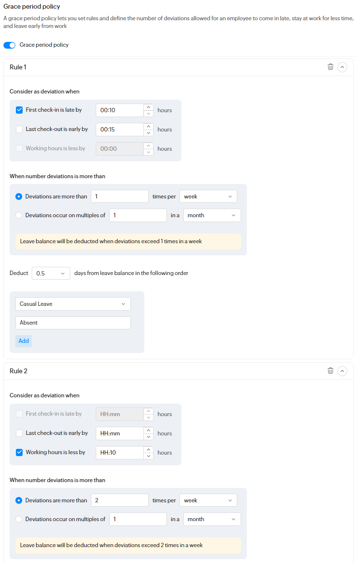Select Rule 1 Deviations occur on multiples radio
This screenshot has height=563, width=357.
pos(19,215)
